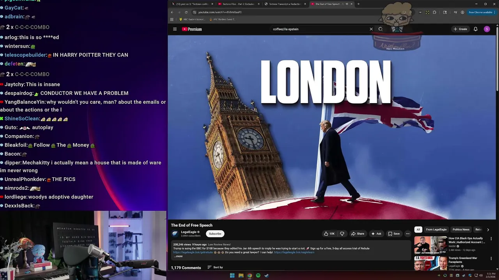Viewport: 499px width, 280px height.
Task: Open the taskbar clock showing 9:21 PM
Action: pyautogui.click(x=490, y=275)
